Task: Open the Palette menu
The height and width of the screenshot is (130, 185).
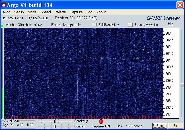Action: click(60, 12)
